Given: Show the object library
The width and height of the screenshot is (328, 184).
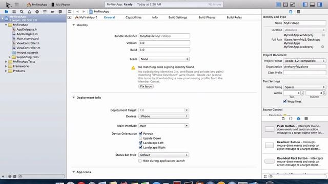Looking at the screenshot, I should click(298, 119).
